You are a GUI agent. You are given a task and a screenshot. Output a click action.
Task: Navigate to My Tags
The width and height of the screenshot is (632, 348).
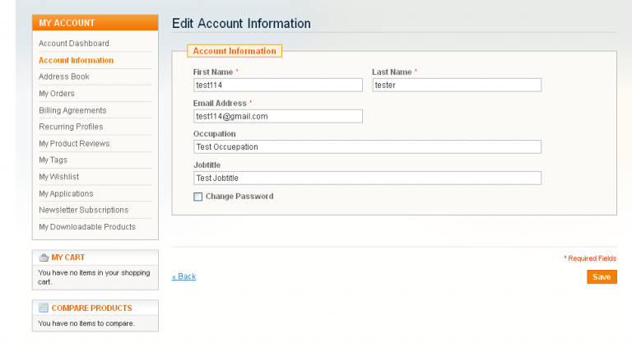(x=53, y=160)
